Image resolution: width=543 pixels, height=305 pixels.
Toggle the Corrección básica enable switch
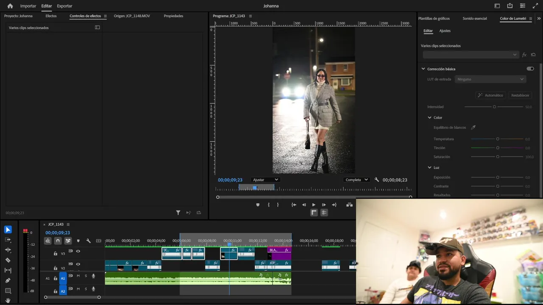point(530,69)
